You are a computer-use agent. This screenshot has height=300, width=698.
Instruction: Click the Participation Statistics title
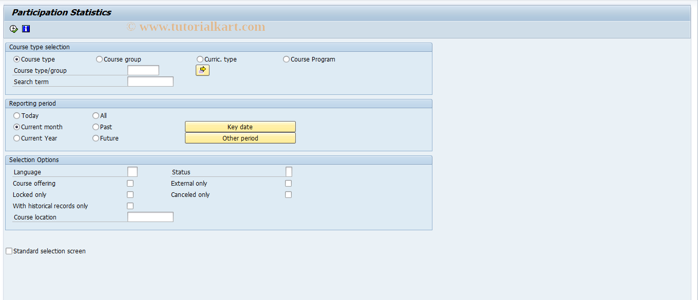click(61, 12)
